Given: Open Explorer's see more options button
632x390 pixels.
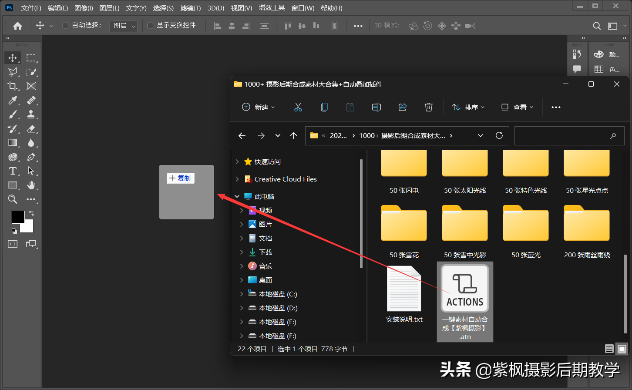Looking at the screenshot, I should pyautogui.click(x=556, y=107).
